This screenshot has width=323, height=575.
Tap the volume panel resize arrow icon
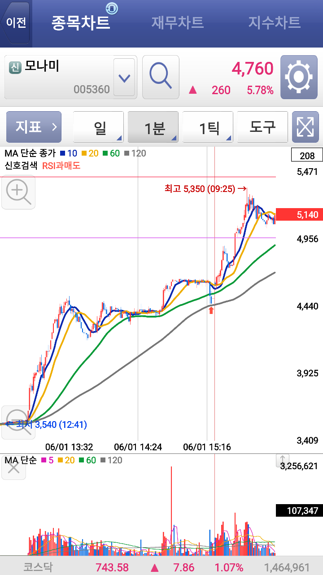pyautogui.click(x=282, y=460)
